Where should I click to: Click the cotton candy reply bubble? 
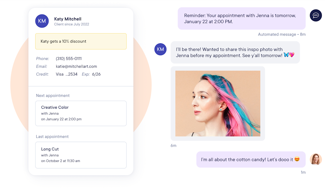pos(251,159)
